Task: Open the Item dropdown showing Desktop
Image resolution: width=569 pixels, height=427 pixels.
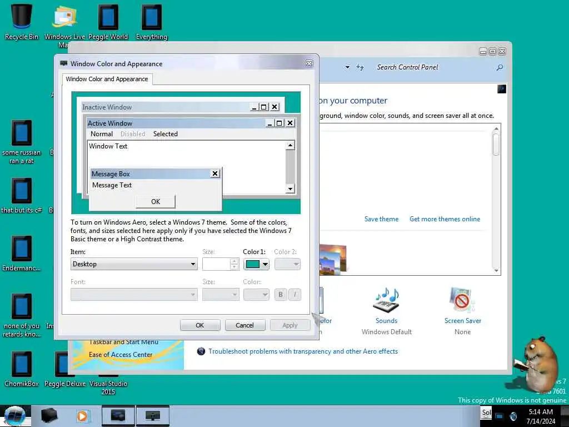Action: tap(134, 264)
